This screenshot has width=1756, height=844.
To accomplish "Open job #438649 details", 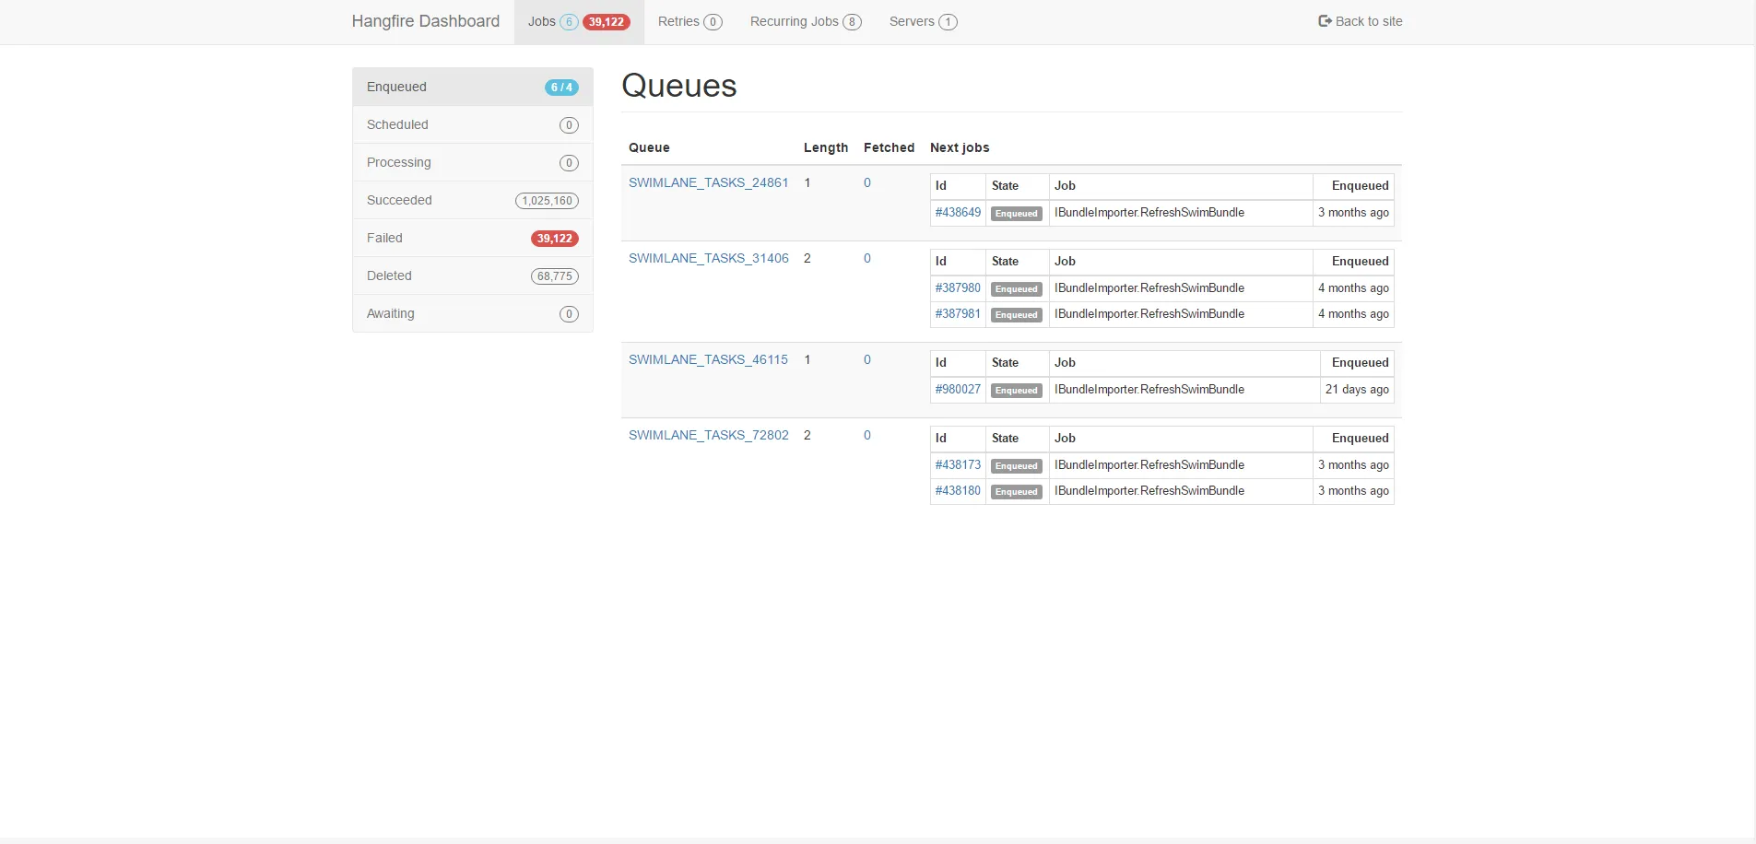I will (958, 212).
